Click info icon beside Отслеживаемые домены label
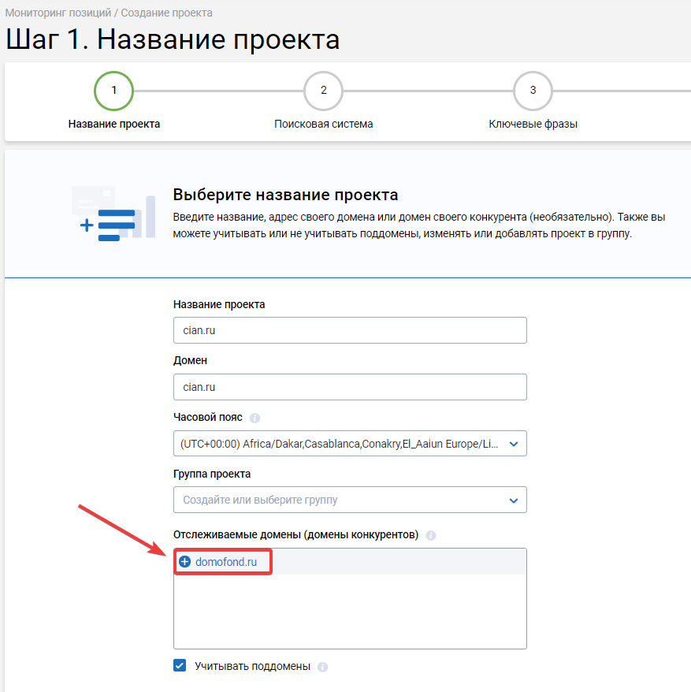 tap(431, 535)
